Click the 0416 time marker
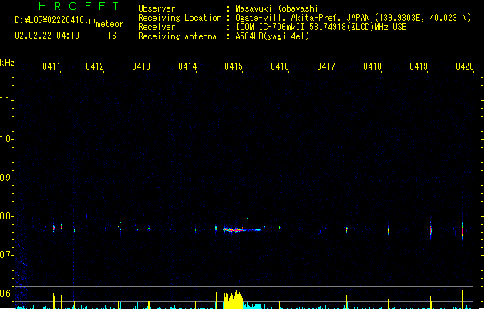Viewport: 485px width, 309px height. click(x=280, y=66)
